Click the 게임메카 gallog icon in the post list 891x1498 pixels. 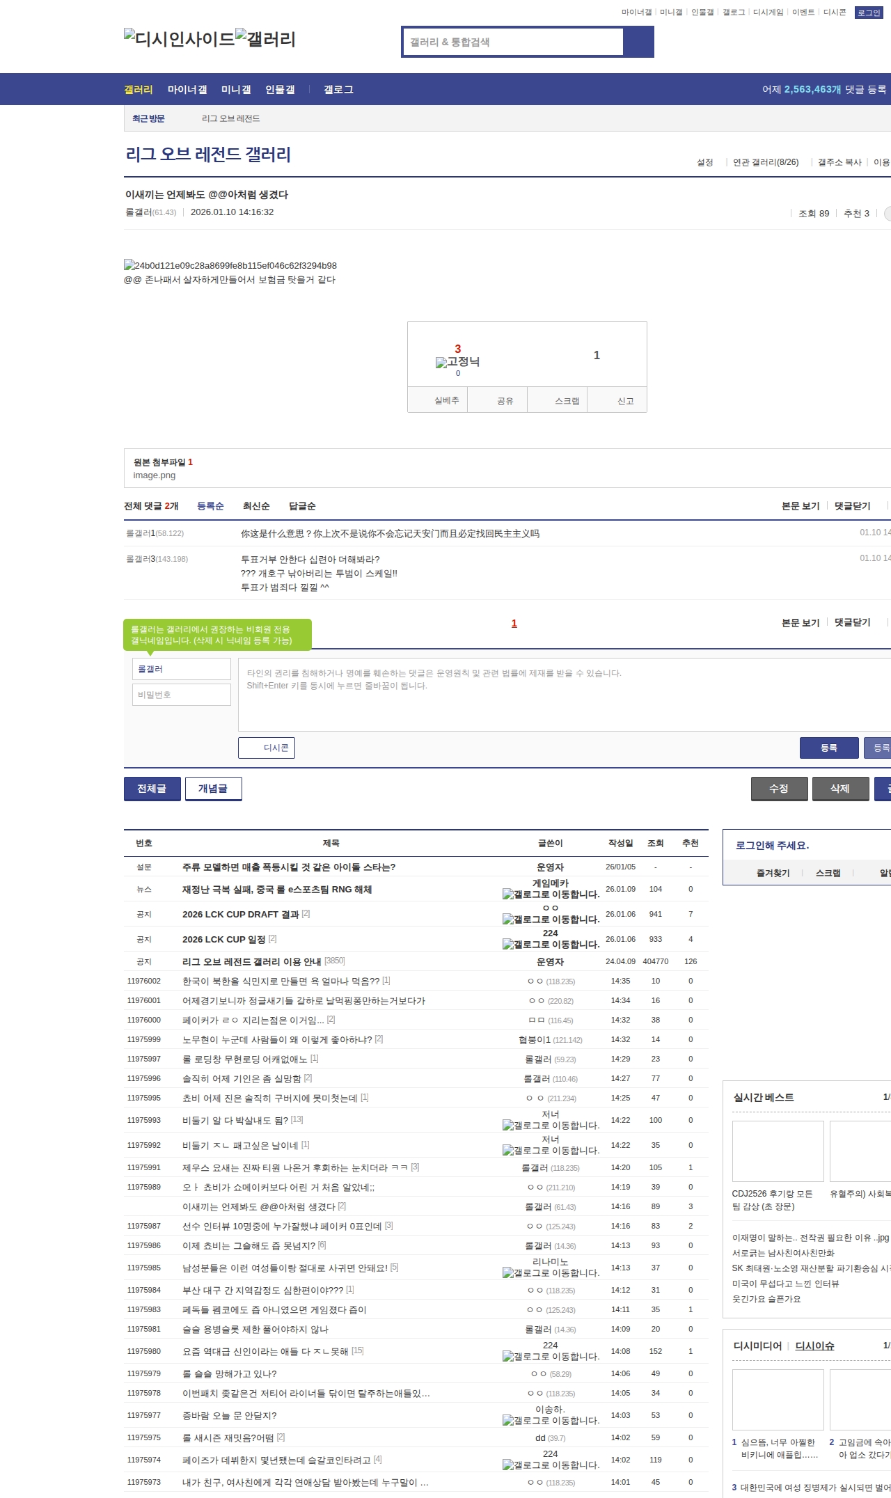click(x=507, y=894)
